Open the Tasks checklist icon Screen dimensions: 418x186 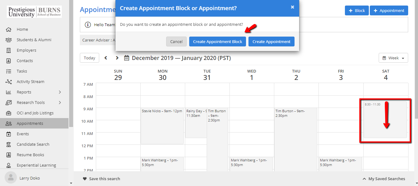pyautogui.click(x=9, y=71)
